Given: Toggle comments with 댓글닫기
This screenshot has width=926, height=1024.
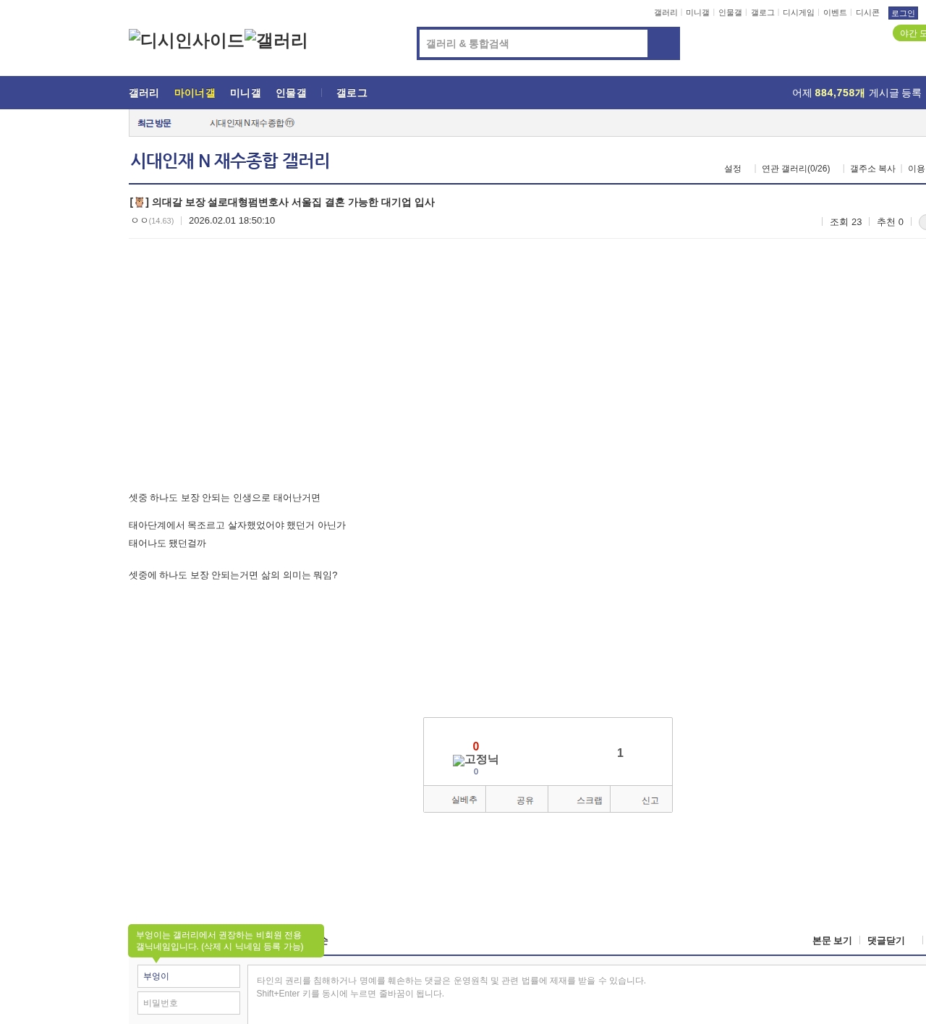Looking at the screenshot, I should pos(886,941).
